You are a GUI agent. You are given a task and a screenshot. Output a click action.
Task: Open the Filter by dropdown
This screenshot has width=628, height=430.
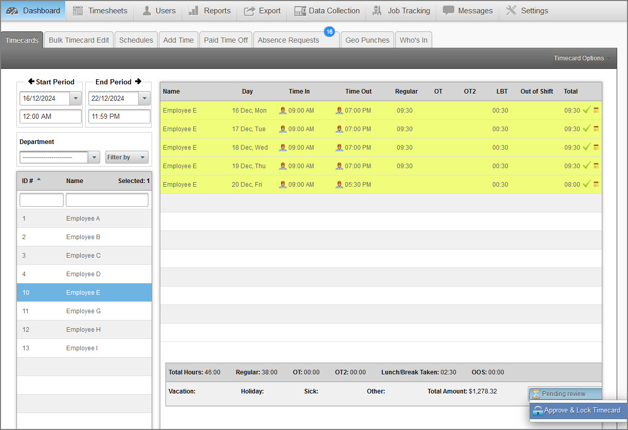(126, 157)
